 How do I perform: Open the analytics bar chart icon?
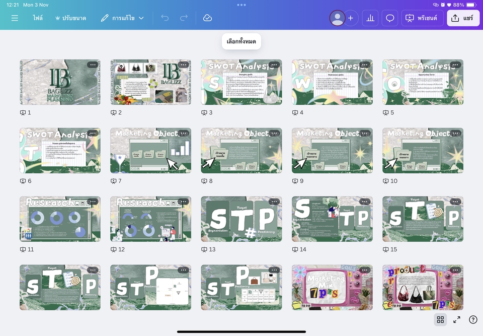point(370,18)
